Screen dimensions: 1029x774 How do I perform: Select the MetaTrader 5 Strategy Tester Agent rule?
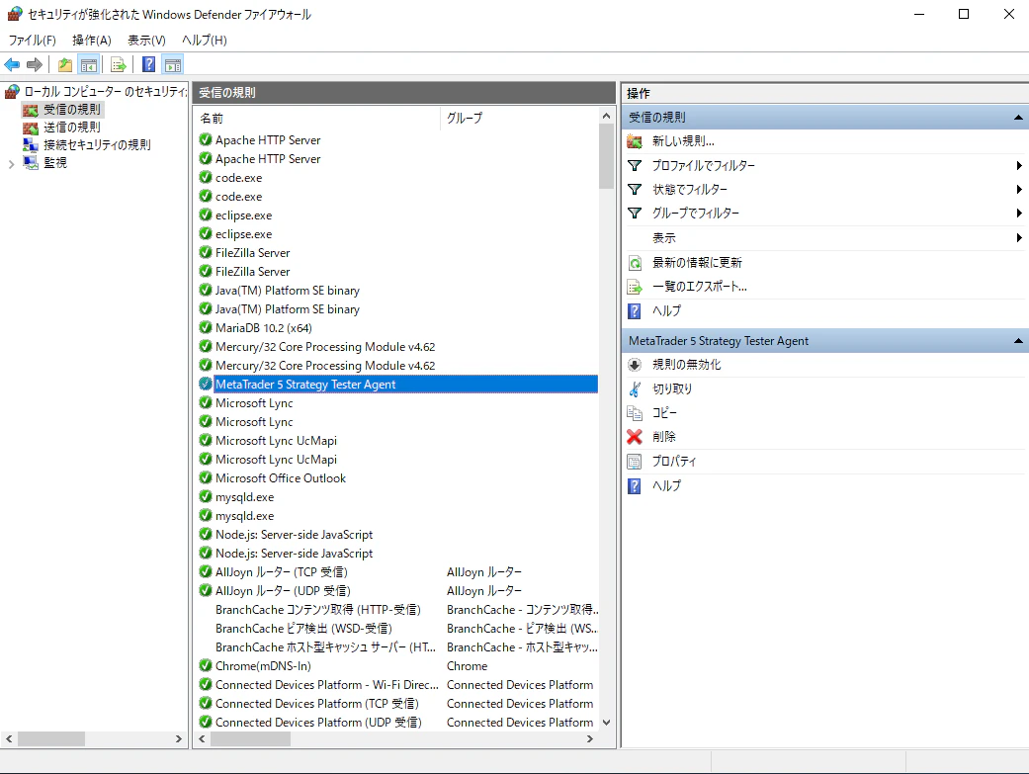397,385
